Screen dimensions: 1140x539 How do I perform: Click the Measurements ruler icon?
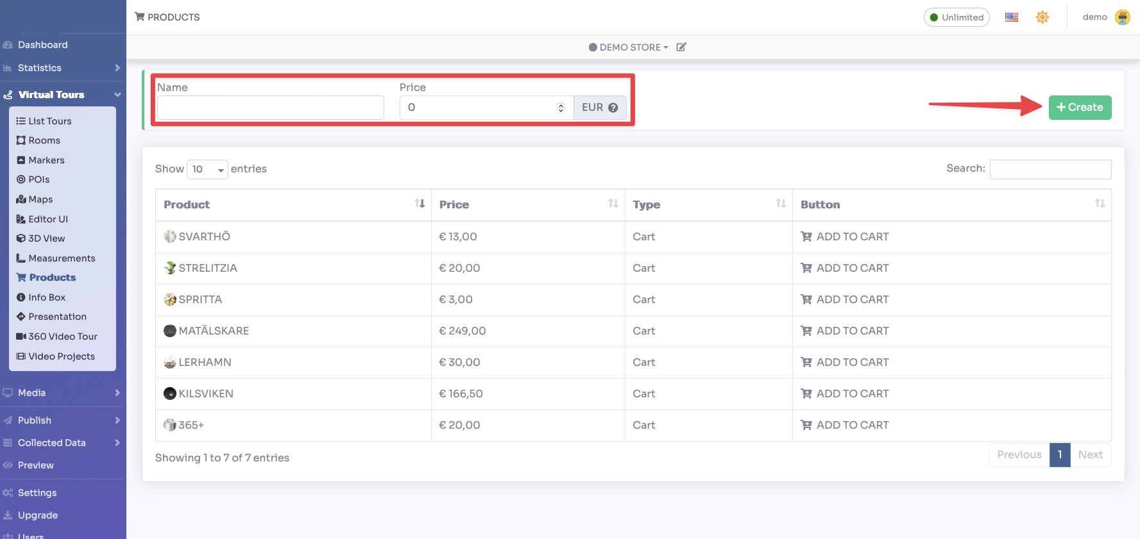tap(21, 258)
